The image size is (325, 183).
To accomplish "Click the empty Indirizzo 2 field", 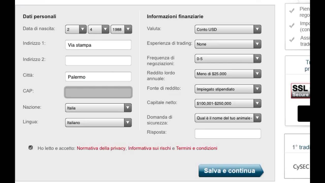I will (98, 61).
